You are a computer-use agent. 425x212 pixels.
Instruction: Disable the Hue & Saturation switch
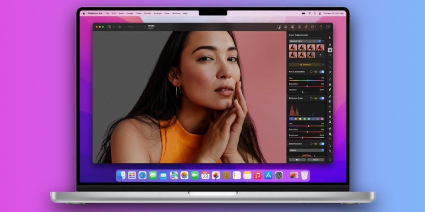(x=322, y=72)
